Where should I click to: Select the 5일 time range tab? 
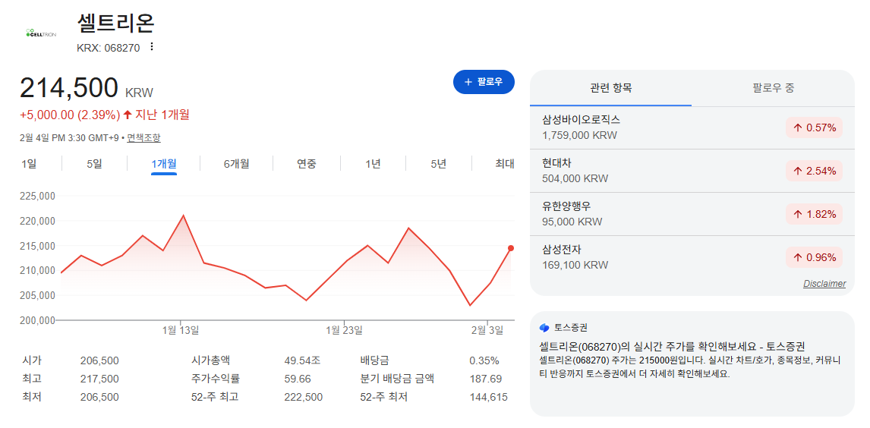point(94,164)
